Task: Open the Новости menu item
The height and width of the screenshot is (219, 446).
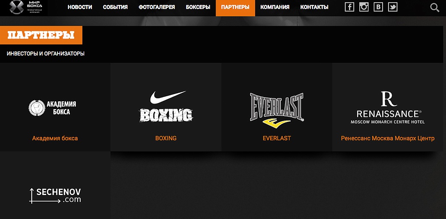Action: 80,7
